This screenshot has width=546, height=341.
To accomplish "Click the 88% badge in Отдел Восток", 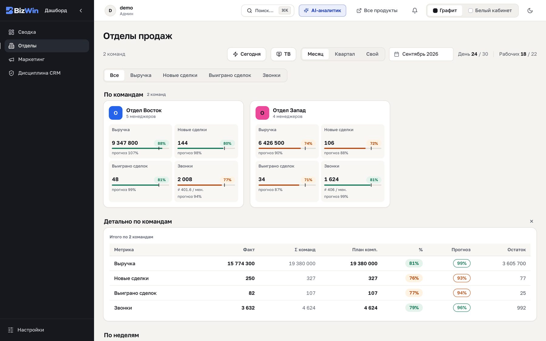I will pos(161,143).
